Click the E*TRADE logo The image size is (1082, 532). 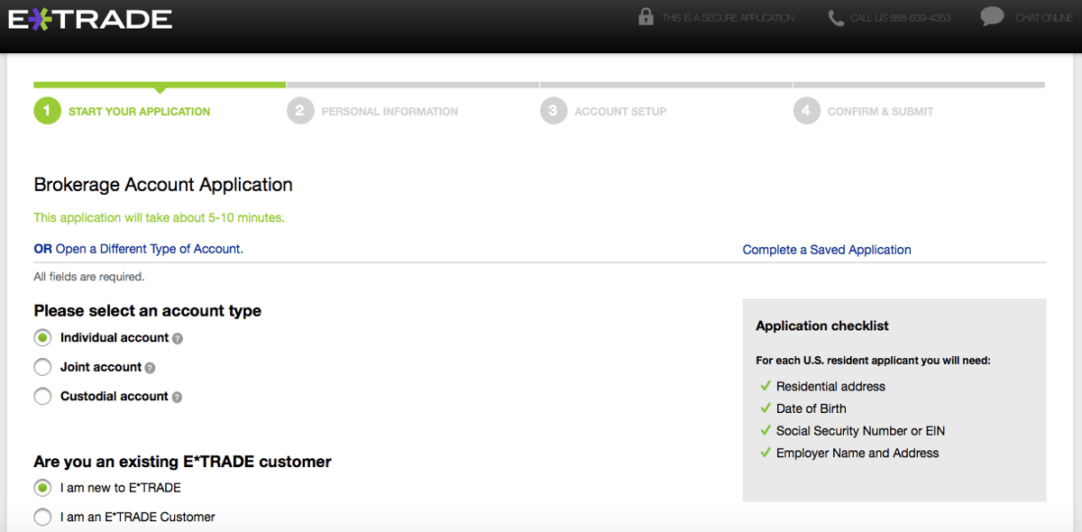(x=90, y=18)
